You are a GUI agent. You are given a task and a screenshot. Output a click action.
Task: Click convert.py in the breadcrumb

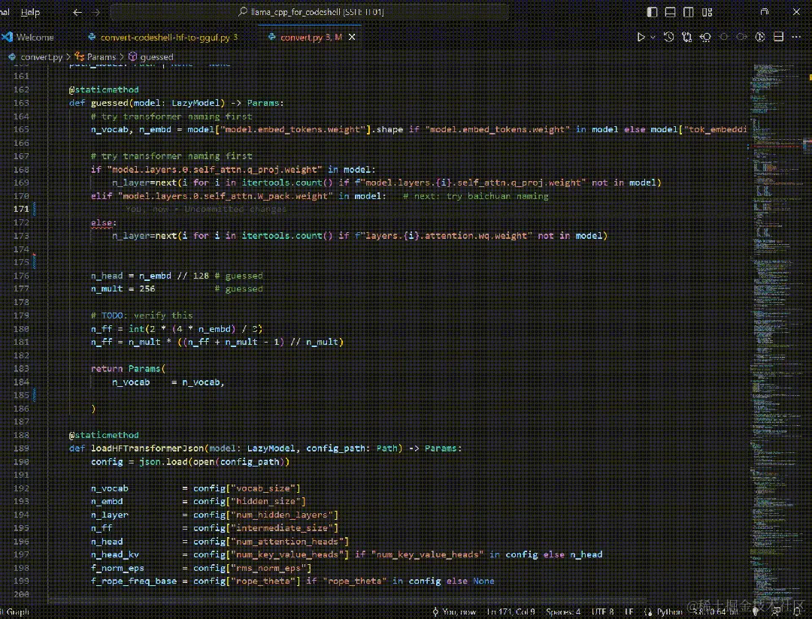41,57
